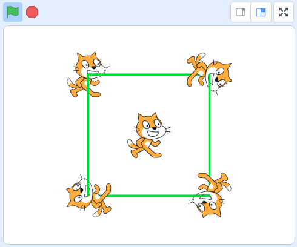Click the rotated cat at top-right corner
The width and height of the screenshot is (297, 247).
click(209, 74)
